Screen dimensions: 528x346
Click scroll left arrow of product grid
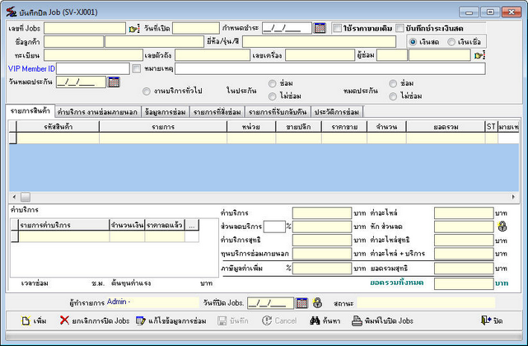(14, 197)
